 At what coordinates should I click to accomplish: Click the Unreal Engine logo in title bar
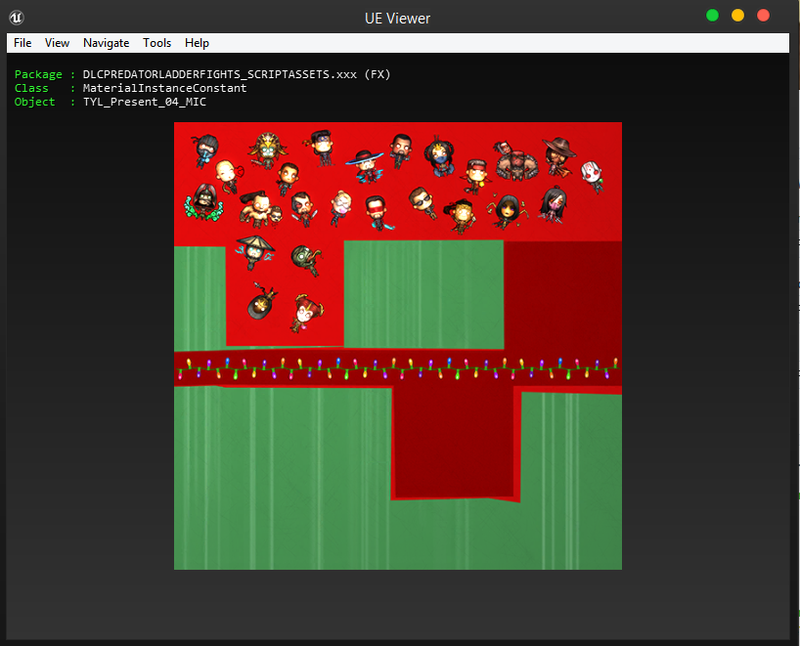17,17
